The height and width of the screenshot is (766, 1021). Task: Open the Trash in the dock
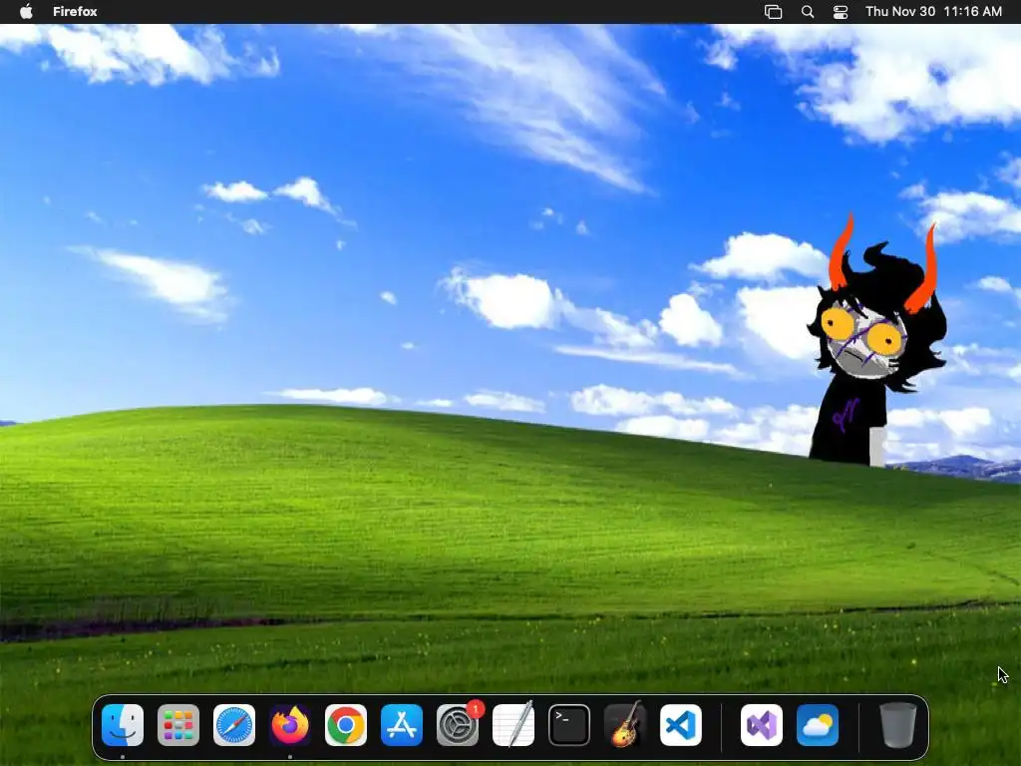[898, 725]
